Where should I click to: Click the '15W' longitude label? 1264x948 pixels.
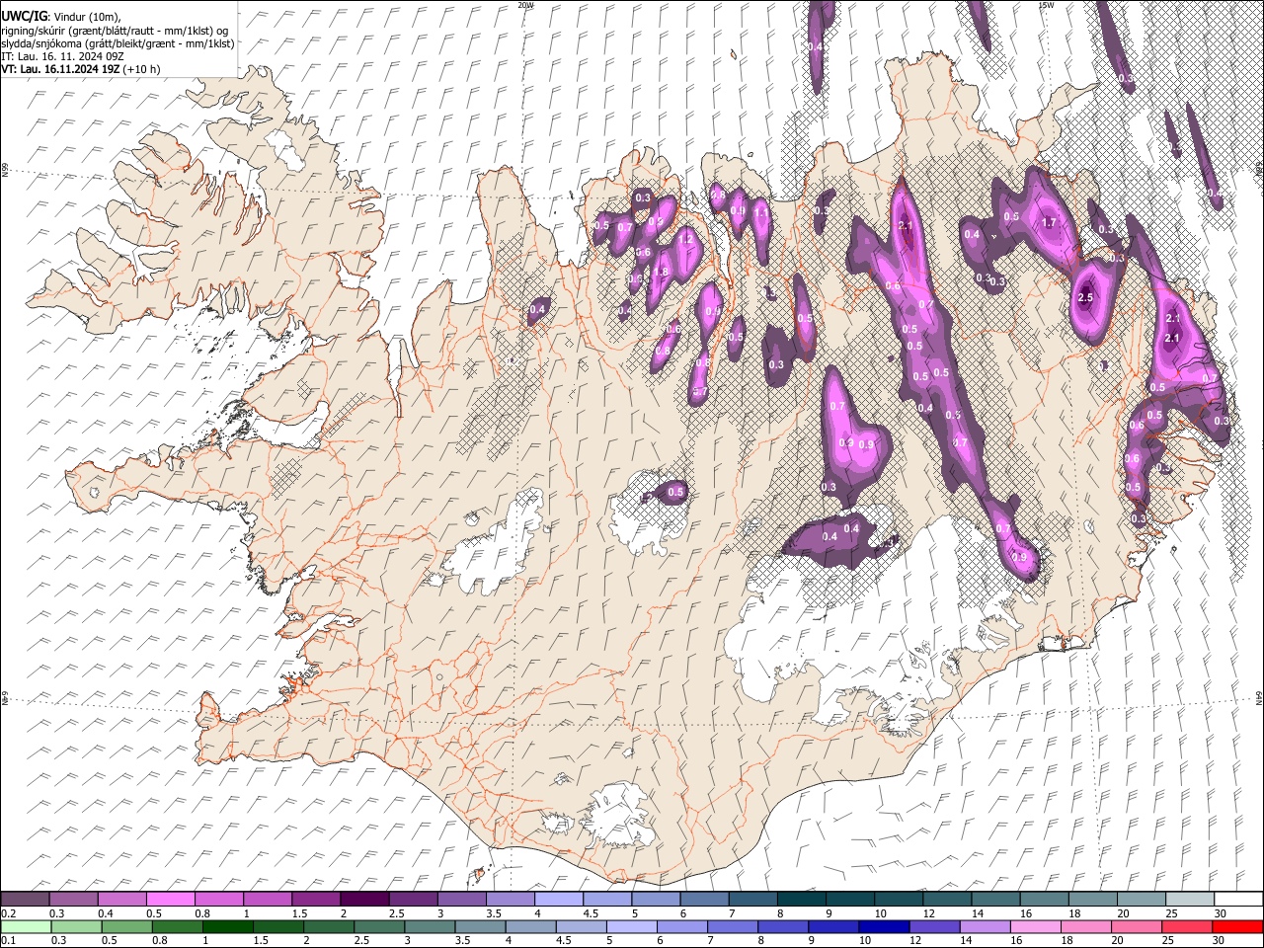pyautogui.click(x=1047, y=5)
